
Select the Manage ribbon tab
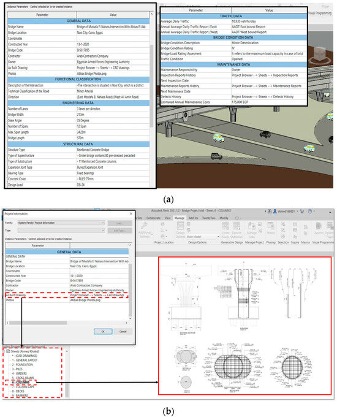pyautogui.click(x=180, y=218)
